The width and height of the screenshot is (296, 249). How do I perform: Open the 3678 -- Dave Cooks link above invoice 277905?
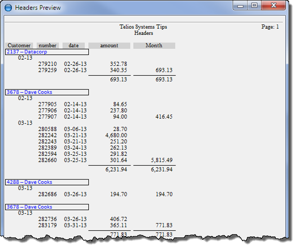pyautogui.click(x=29, y=92)
